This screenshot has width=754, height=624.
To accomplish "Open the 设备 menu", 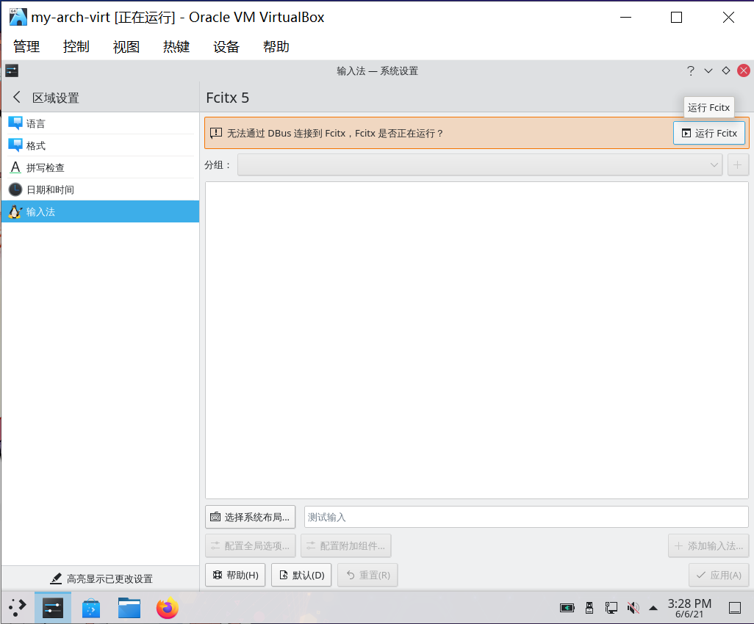I will coord(226,46).
